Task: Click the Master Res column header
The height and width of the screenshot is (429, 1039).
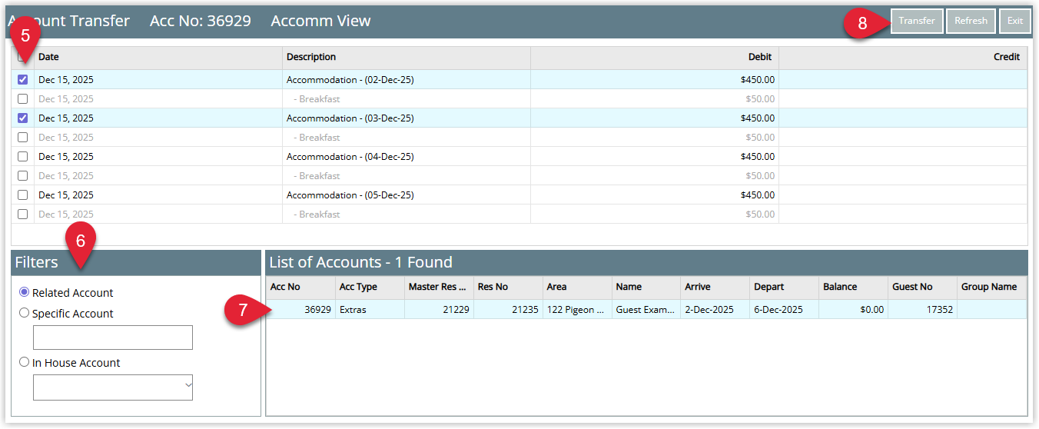Action: [x=439, y=287]
